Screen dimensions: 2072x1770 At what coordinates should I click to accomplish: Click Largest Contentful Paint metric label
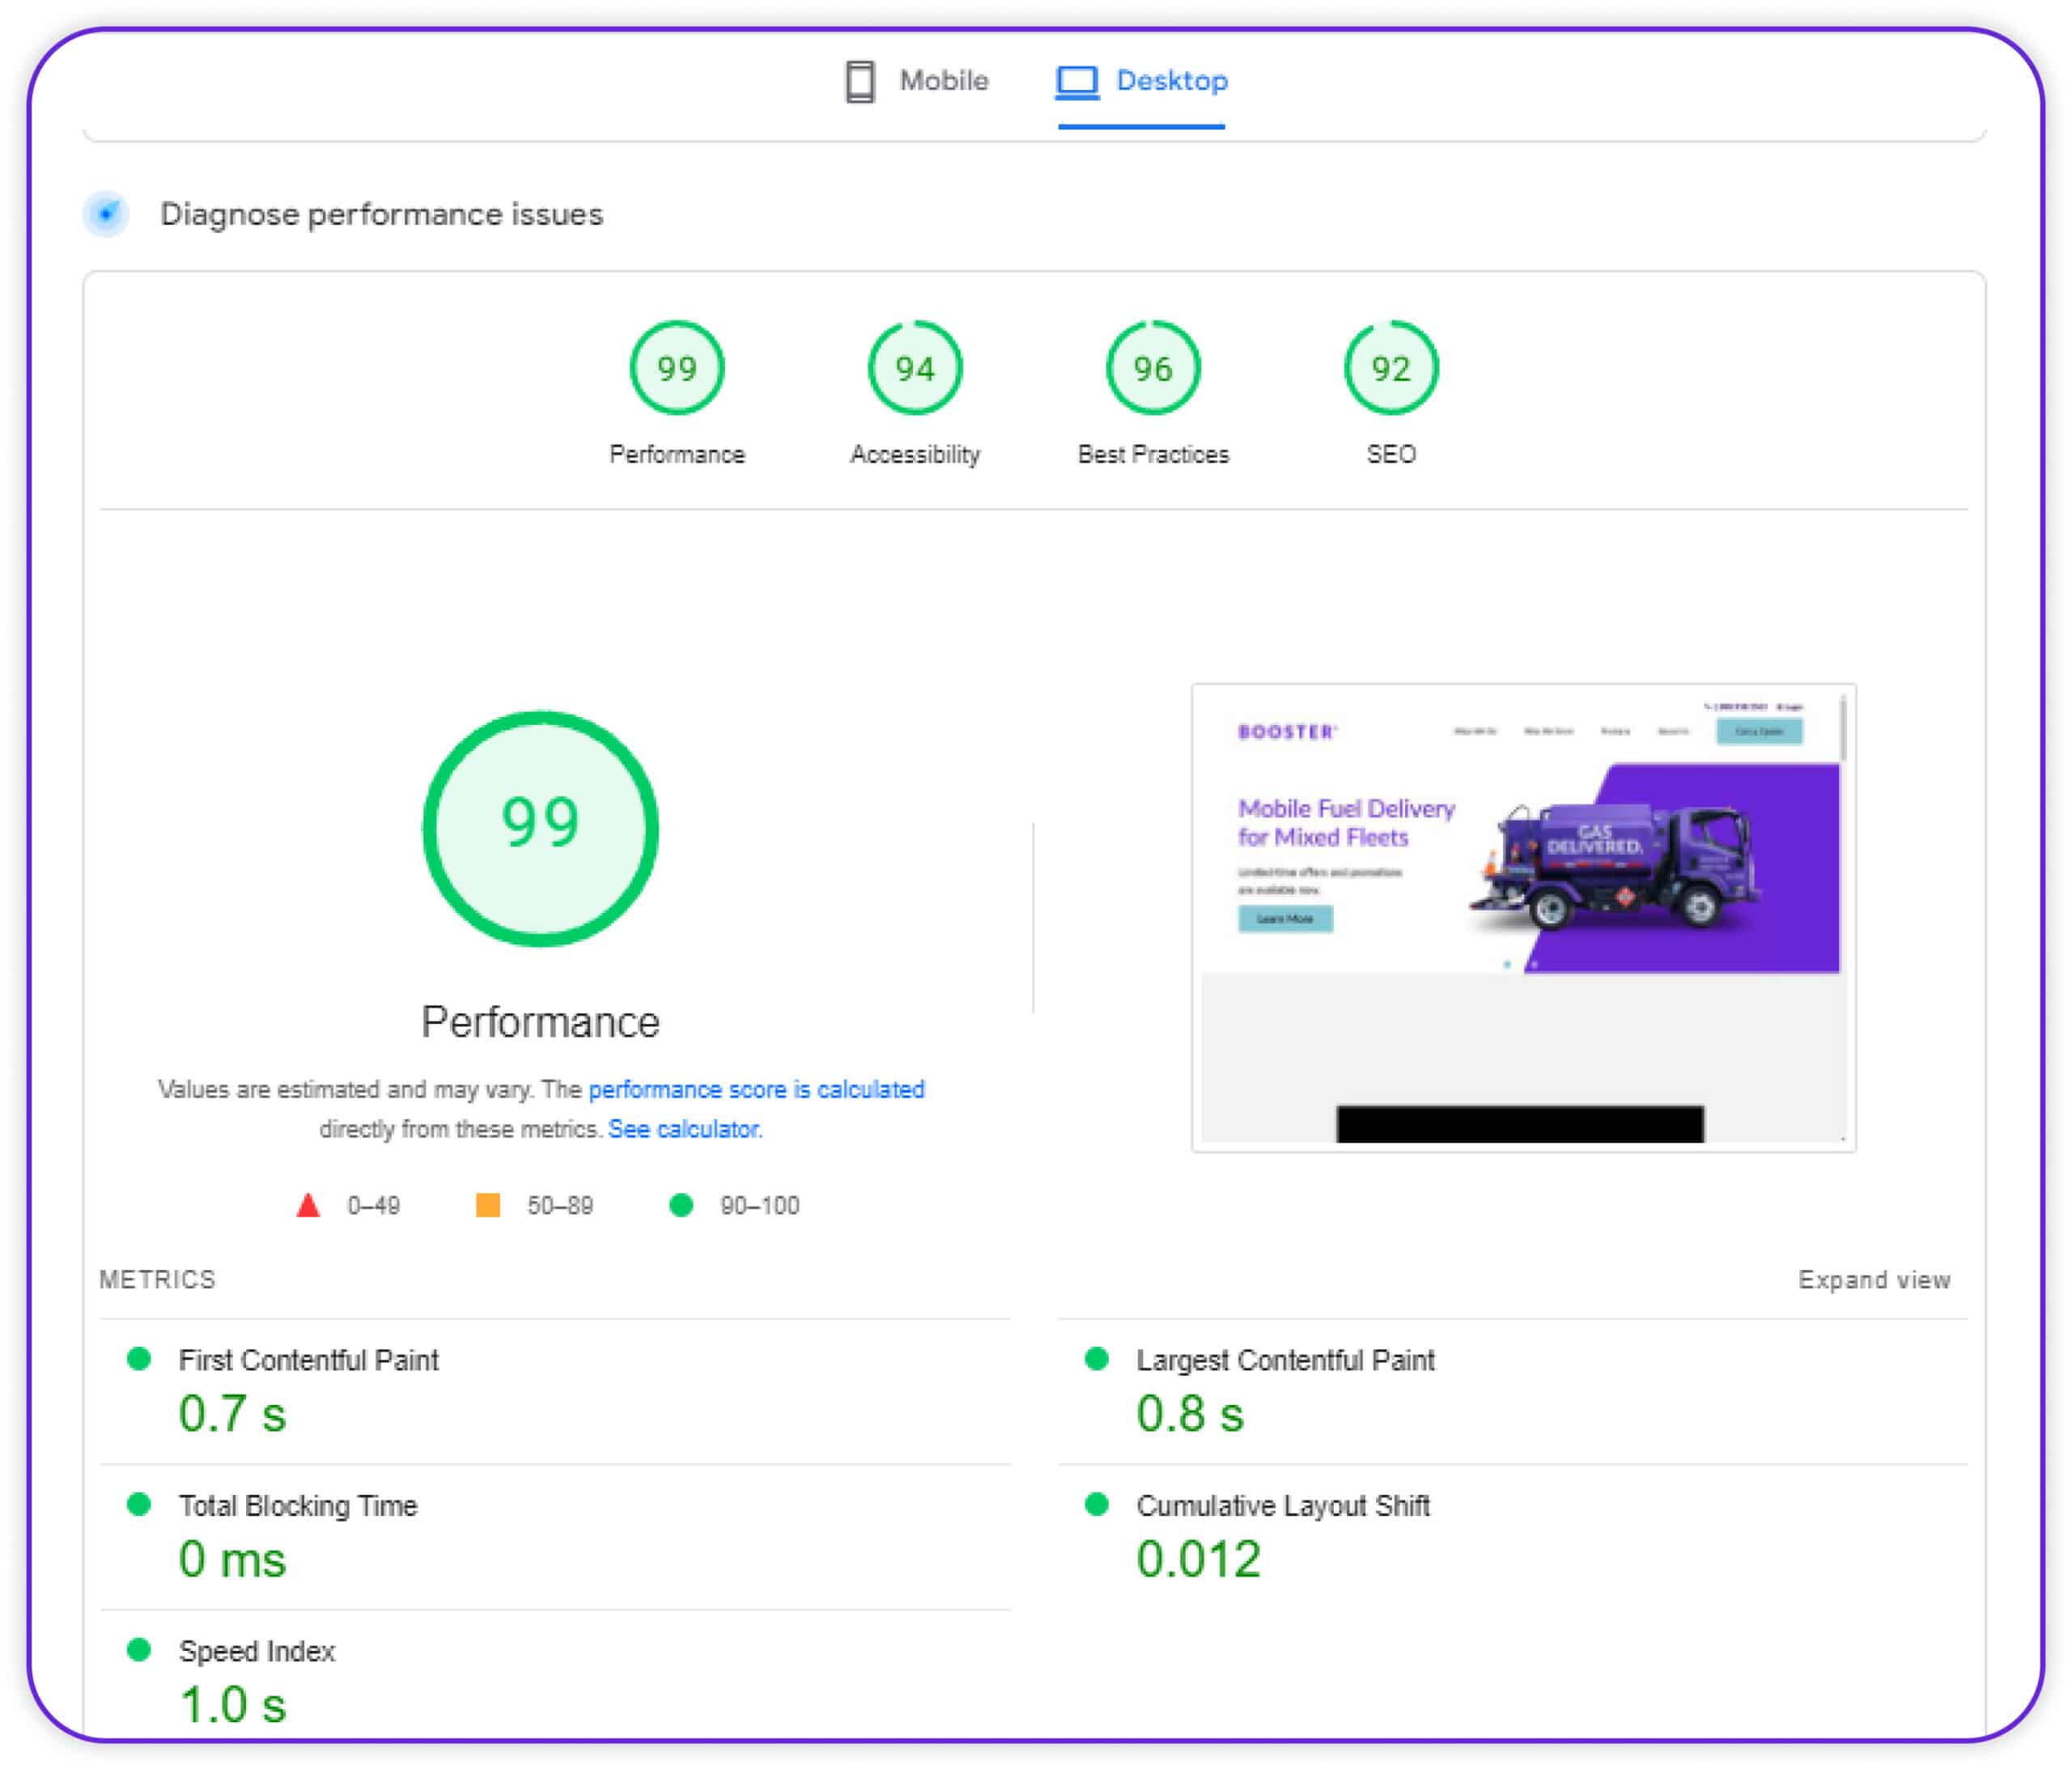(x=1285, y=1360)
